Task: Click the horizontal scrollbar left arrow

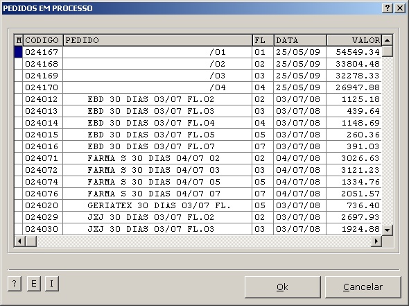Action: coord(19,241)
